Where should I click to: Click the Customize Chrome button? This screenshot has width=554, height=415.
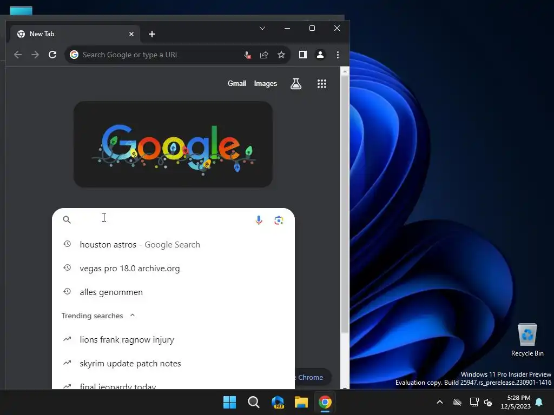(x=313, y=377)
